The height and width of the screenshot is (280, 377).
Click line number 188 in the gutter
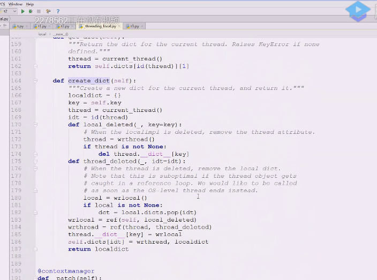pyautogui.click(x=16, y=256)
